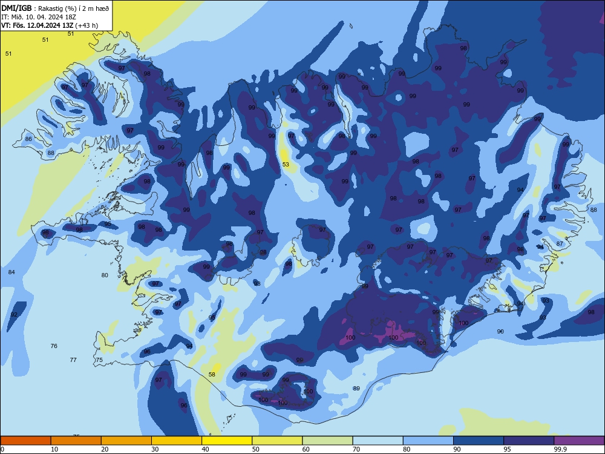This screenshot has width=605, height=454.
Task: Select the legend tick label '60'
Action: click(x=306, y=449)
